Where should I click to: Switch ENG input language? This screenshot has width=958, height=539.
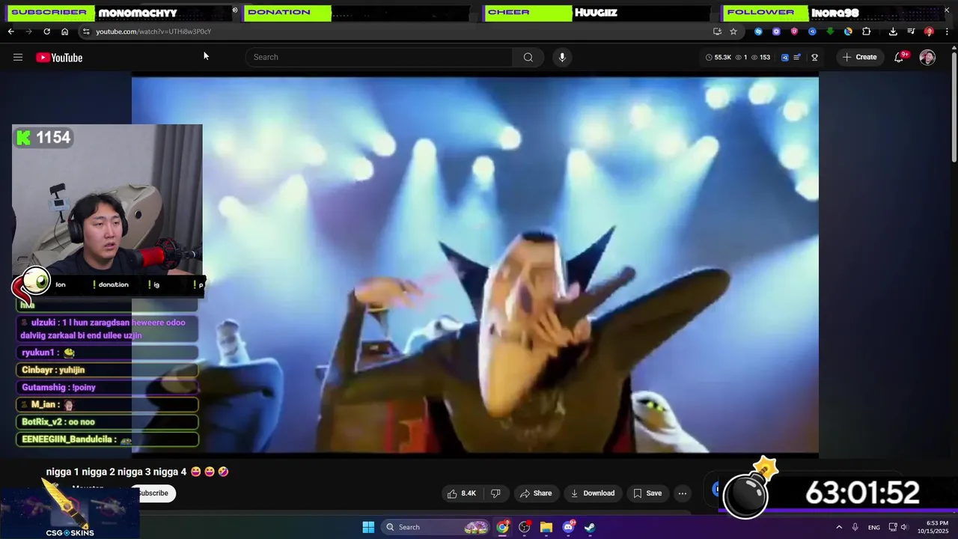pyautogui.click(x=874, y=528)
